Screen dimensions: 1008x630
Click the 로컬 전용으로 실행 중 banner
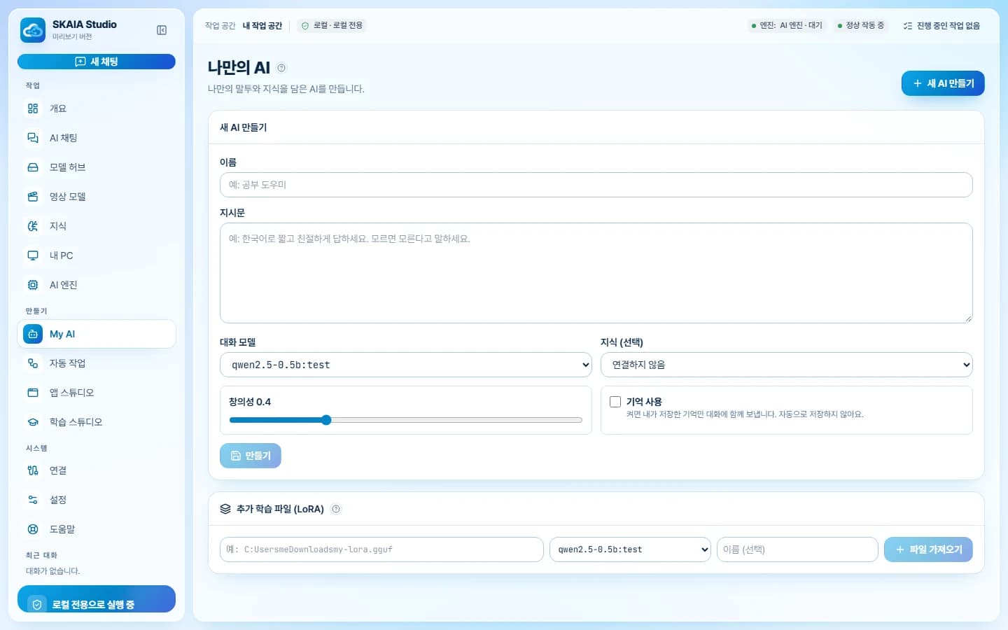(97, 600)
